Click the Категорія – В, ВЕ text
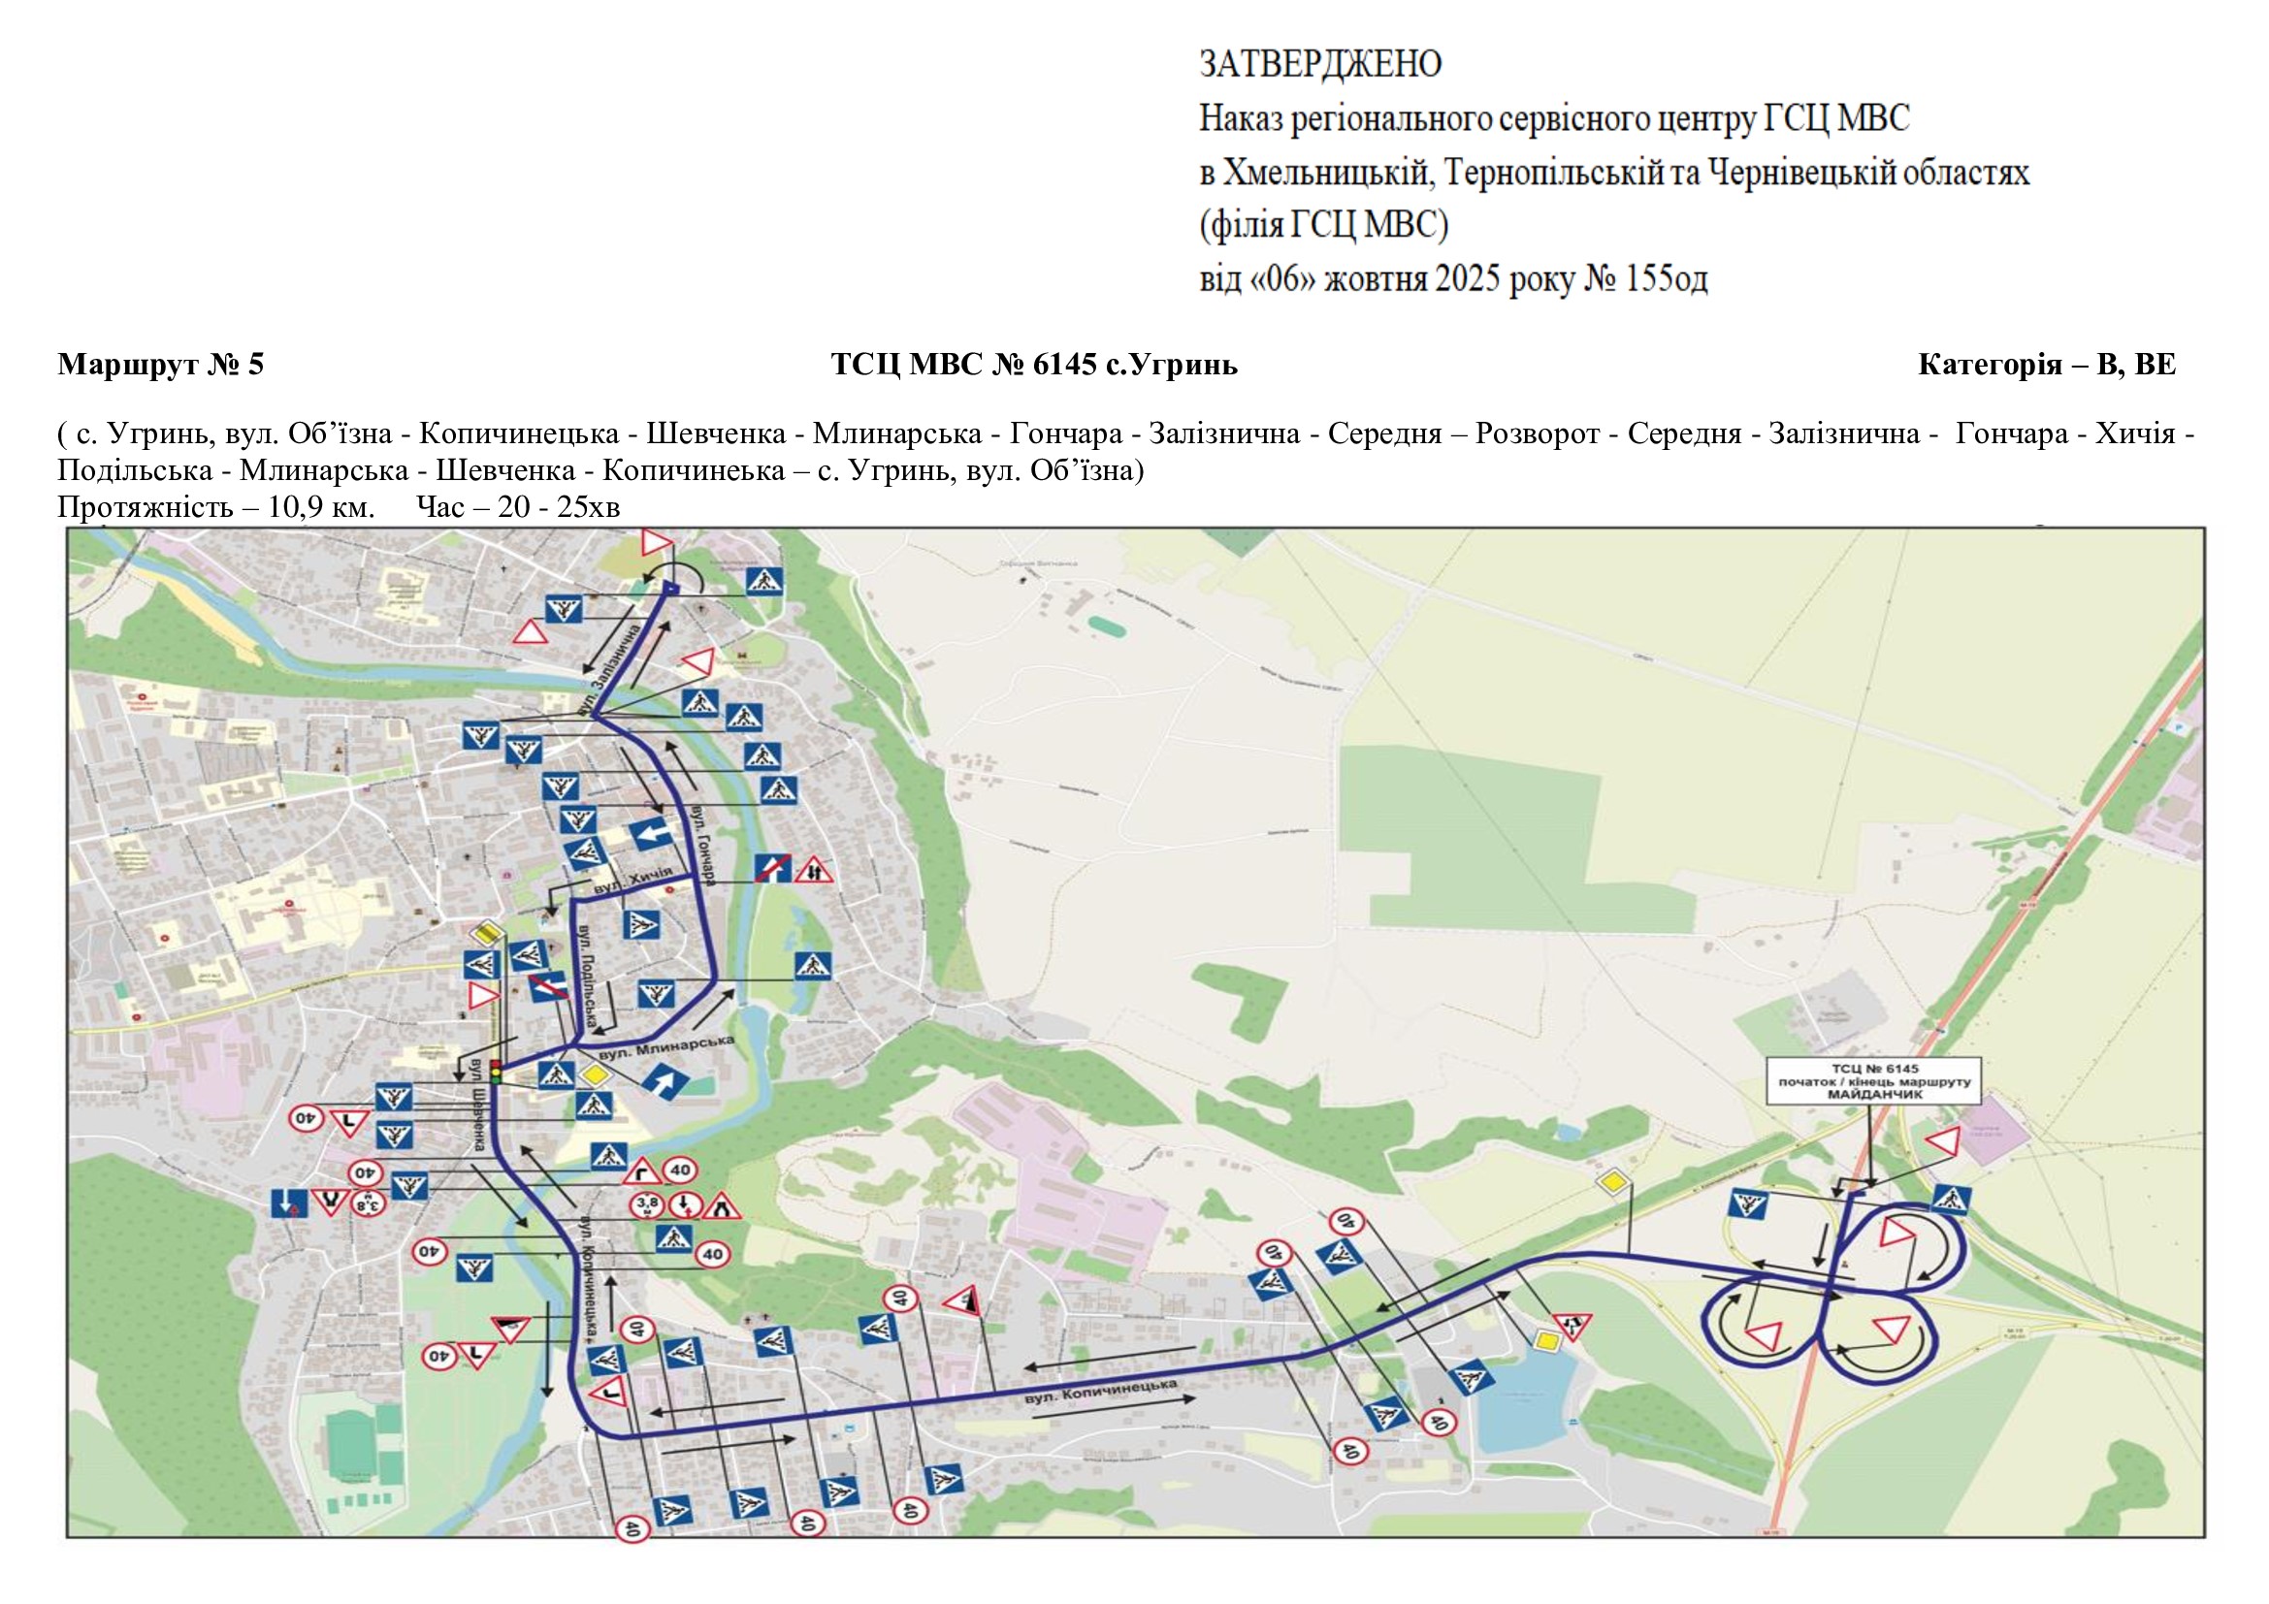2269x1604 pixels. (2047, 365)
